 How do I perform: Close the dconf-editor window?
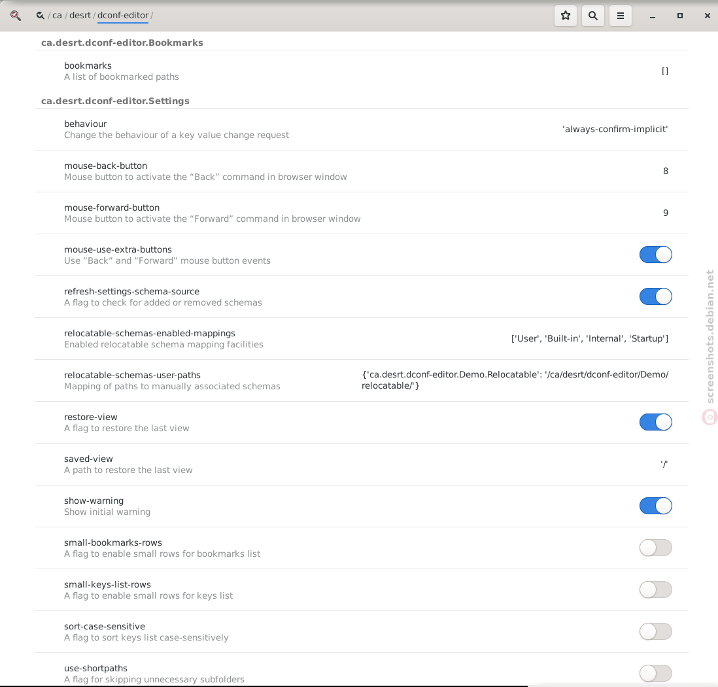click(x=707, y=16)
